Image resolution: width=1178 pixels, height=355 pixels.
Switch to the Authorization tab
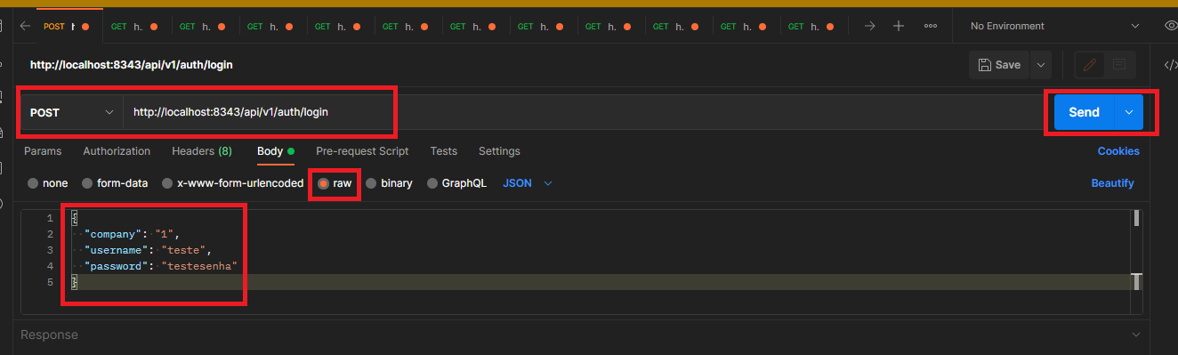tap(117, 151)
